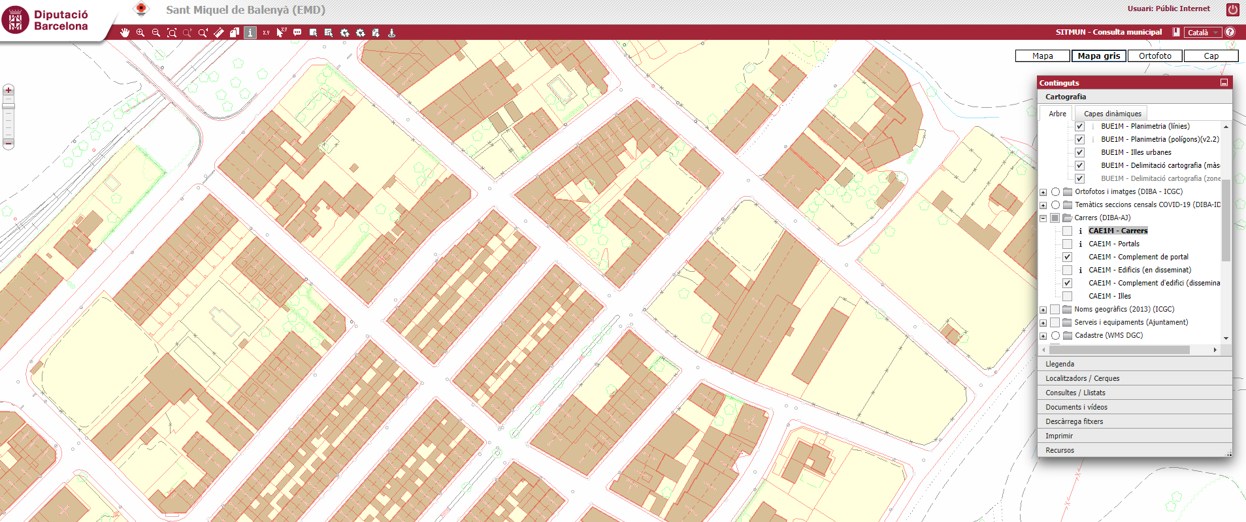Click map zoom slider plus button
This screenshot has height=522, width=1246.
click(x=8, y=90)
